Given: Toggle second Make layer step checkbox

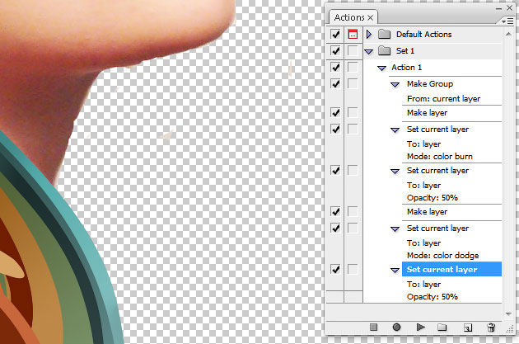Looking at the screenshot, I should 335,211.
